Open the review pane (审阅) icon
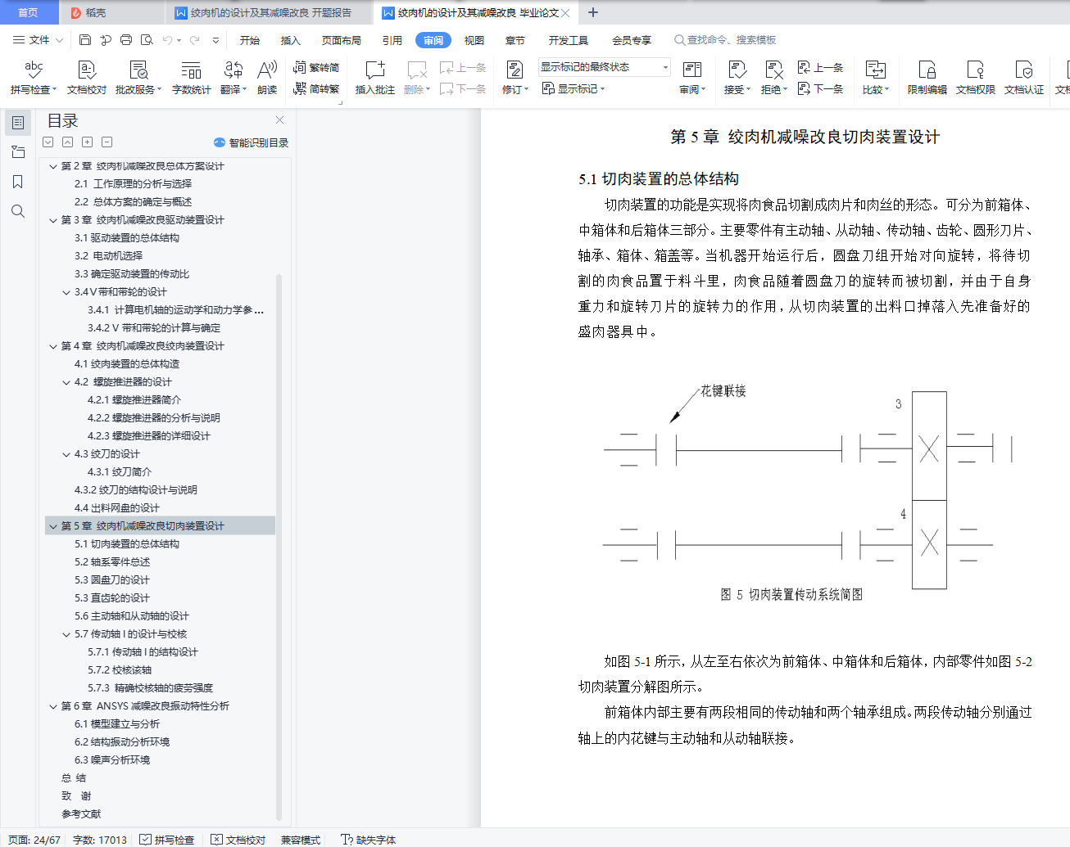The image size is (1070, 847). tap(692, 70)
